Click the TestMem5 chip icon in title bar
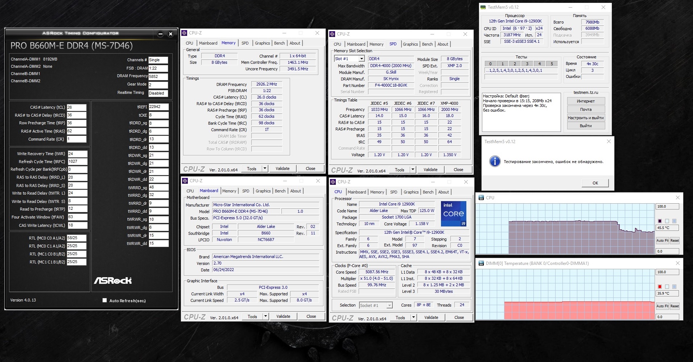Screen dimensions: 693x362 (483, 7)
